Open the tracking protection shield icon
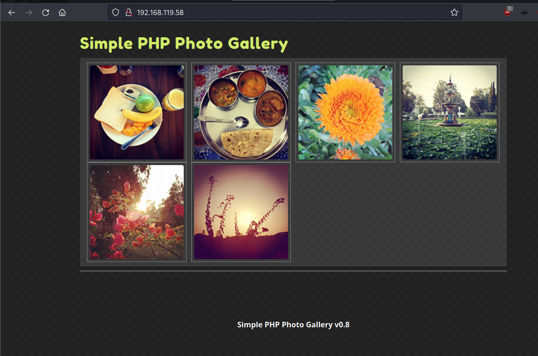 116,13
